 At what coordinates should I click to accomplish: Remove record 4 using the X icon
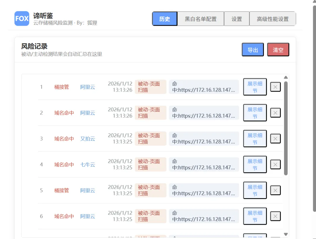275,164
